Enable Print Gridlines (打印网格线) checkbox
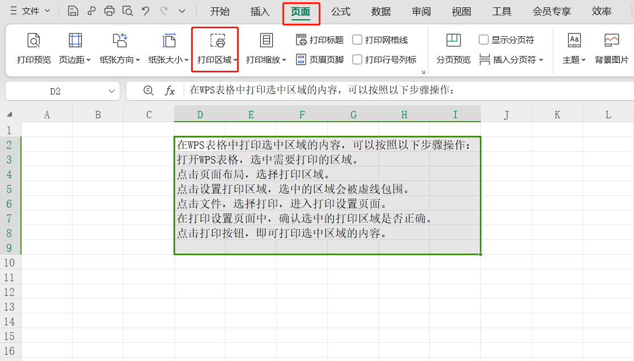This screenshot has height=361, width=634. click(x=357, y=40)
